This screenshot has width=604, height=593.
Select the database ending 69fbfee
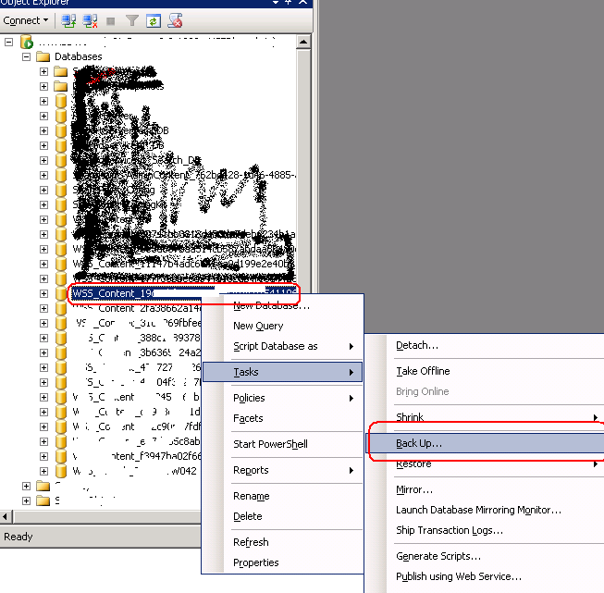click(x=137, y=323)
